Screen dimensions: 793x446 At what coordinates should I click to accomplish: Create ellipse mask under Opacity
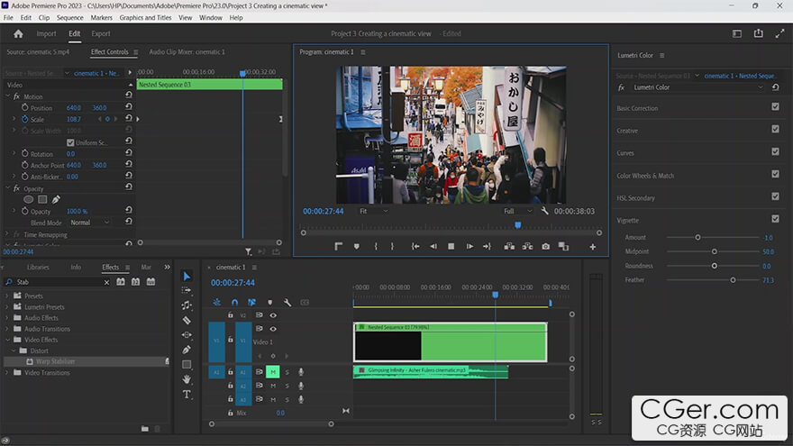(29, 200)
